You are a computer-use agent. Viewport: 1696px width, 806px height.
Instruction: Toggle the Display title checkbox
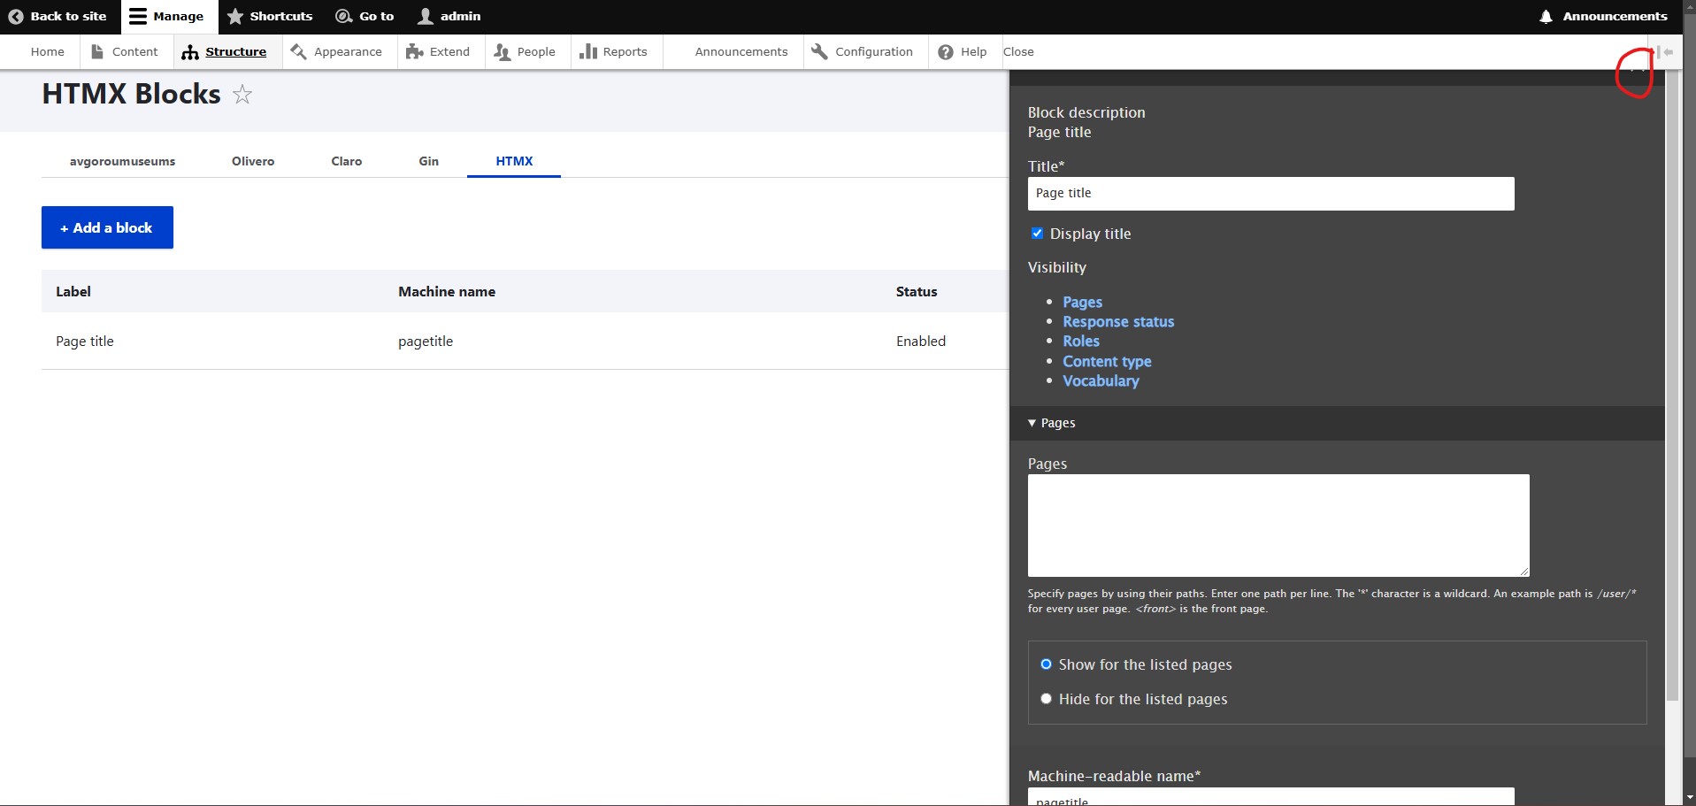click(x=1037, y=233)
